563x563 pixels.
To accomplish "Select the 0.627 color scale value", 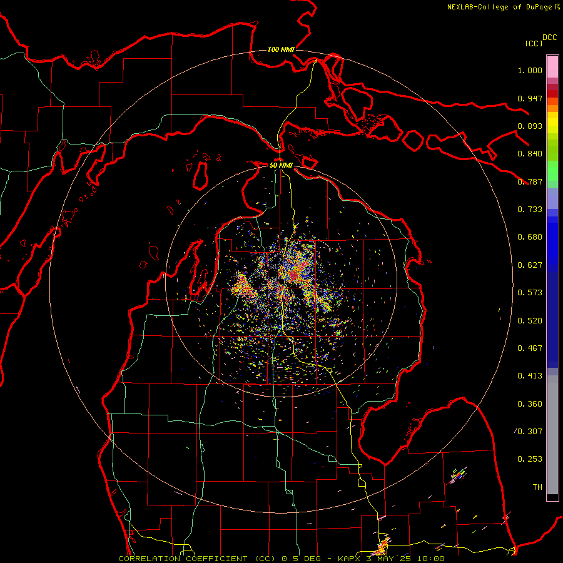I will [x=530, y=265].
